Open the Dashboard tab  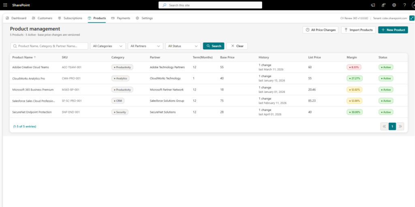click(x=16, y=18)
